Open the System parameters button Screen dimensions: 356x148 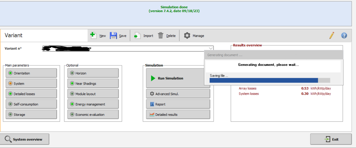pyautogui.click(x=31, y=83)
